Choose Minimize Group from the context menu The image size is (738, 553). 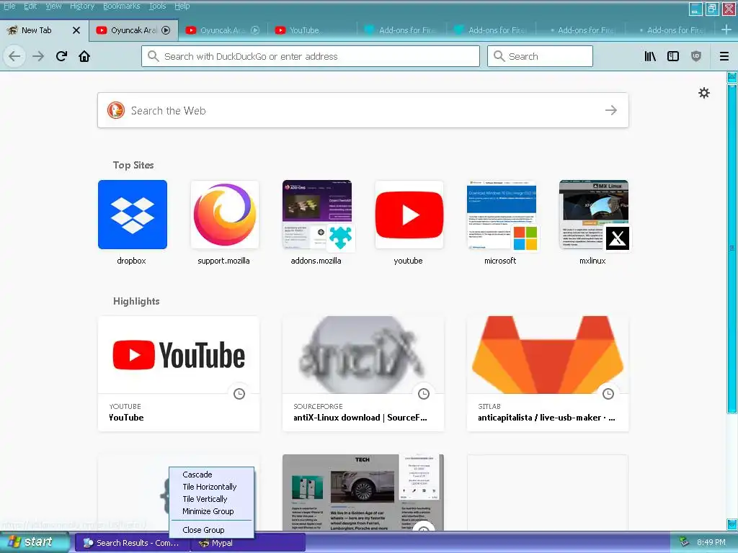pyautogui.click(x=211, y=511)
